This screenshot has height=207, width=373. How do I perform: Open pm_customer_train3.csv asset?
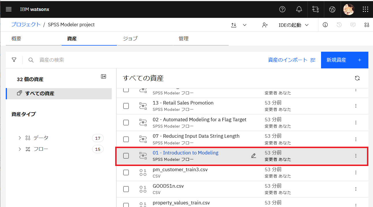[180, 169]
